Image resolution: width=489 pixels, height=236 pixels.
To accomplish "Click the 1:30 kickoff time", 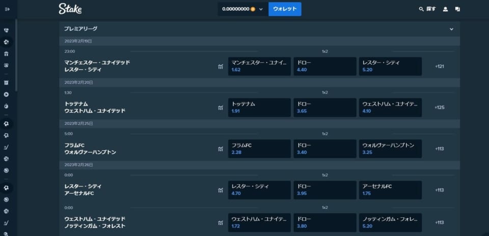I will [x=68, y=93].
